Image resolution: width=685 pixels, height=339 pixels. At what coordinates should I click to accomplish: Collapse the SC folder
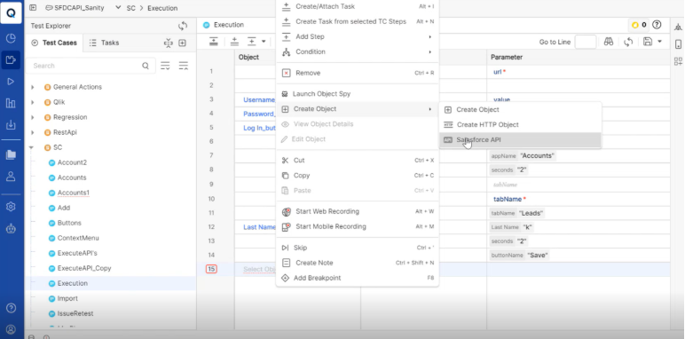[31, 147]
